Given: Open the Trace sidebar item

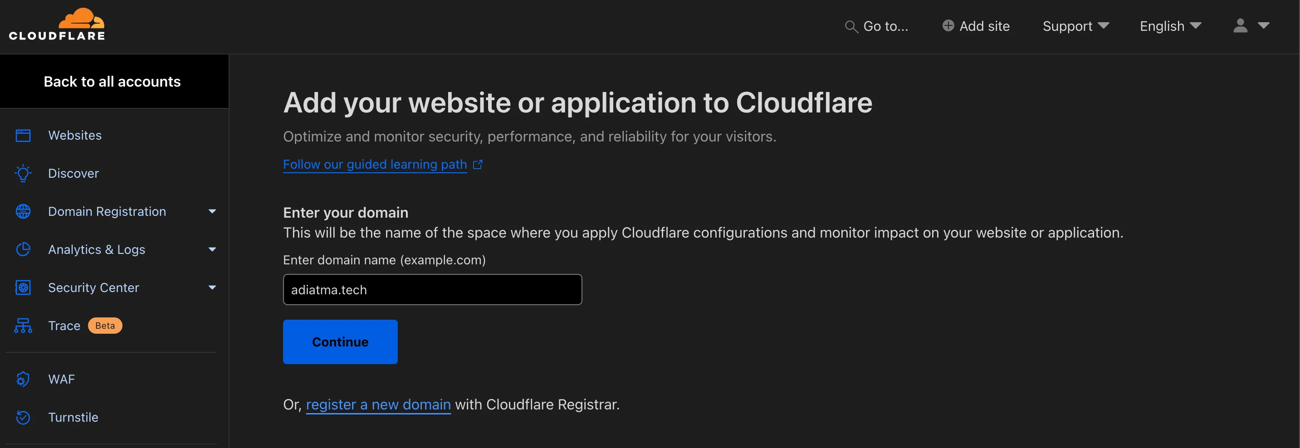Looking at the screenshot, I should 64,326.
